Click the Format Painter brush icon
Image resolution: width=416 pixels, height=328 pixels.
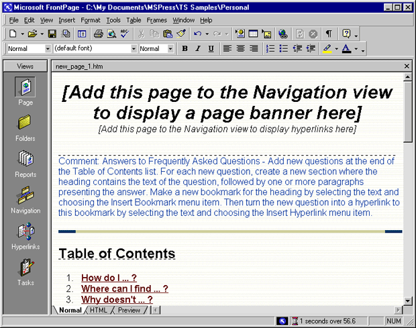[x=181, y=34]
